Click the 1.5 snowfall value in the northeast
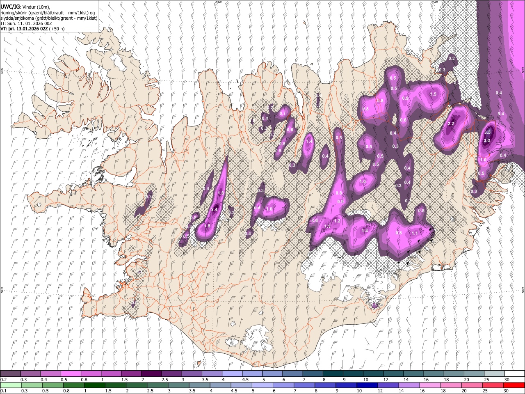 coord(433,94)
